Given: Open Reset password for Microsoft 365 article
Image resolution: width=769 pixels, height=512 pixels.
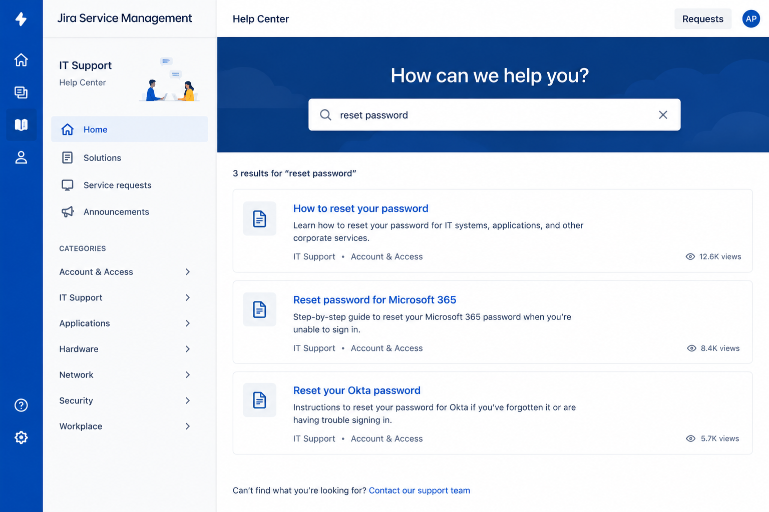Looking at the screenshot, I should (374, 300).
